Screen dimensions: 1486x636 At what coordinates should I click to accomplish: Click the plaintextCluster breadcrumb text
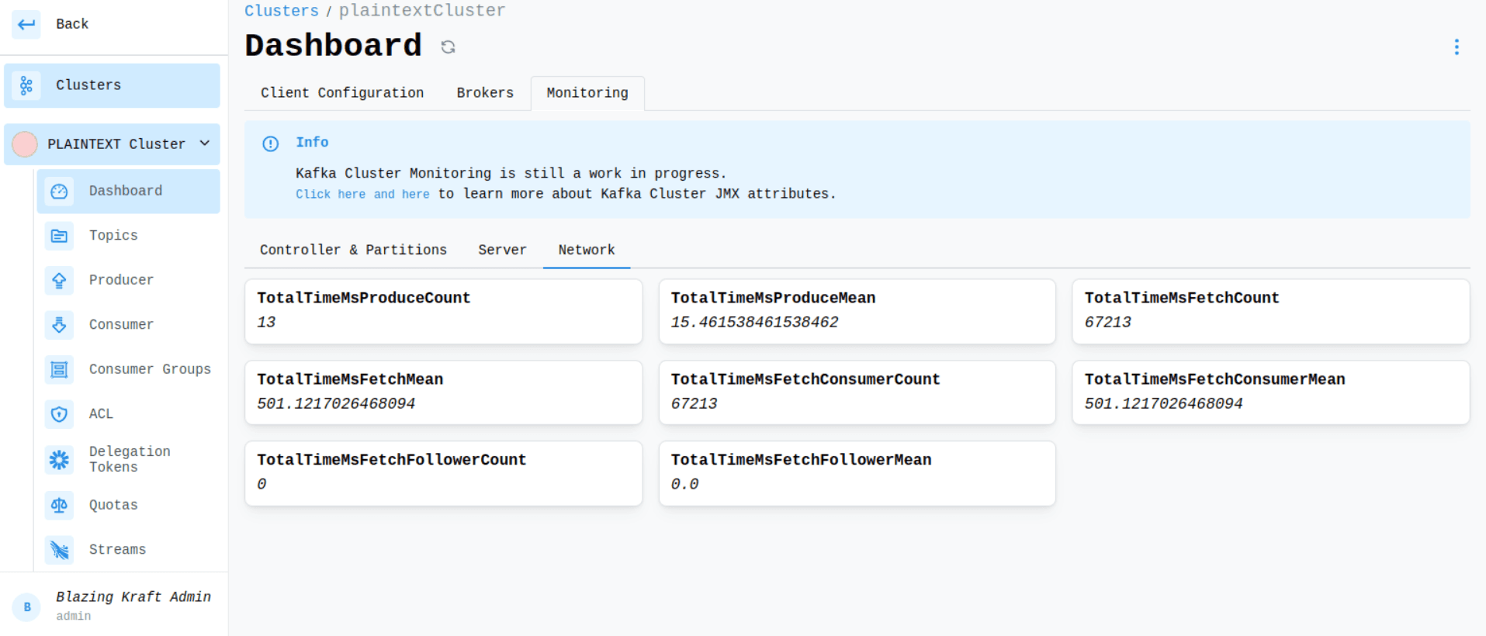[x=422, y=11]
